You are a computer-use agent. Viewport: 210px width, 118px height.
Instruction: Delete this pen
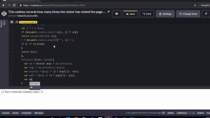click(171, 113)
